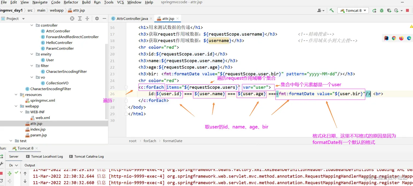Select the Output tab in Run panel
This screenshot has width=413, height=186.
30,165
